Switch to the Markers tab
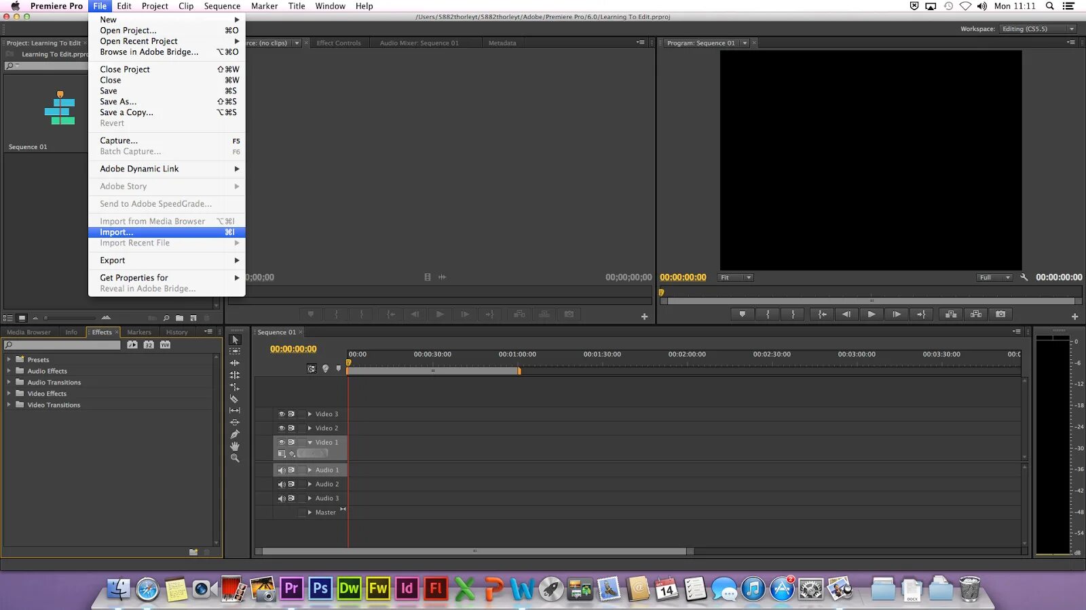This screenshot has width=1086, height=610. 139,332
